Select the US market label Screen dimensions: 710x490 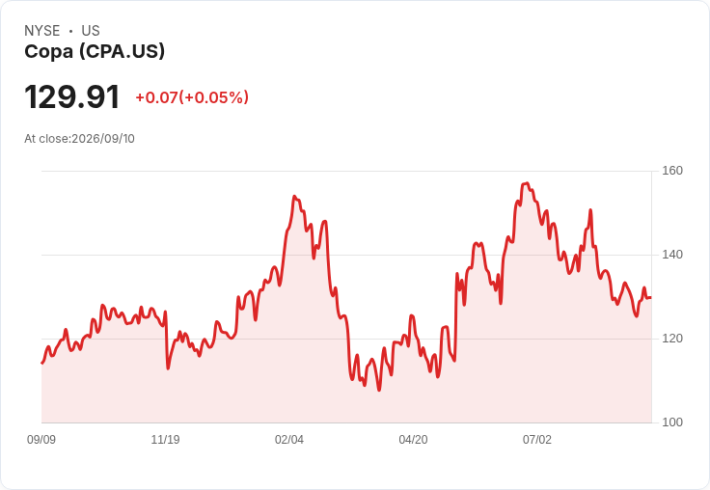(x=91, y=31)
